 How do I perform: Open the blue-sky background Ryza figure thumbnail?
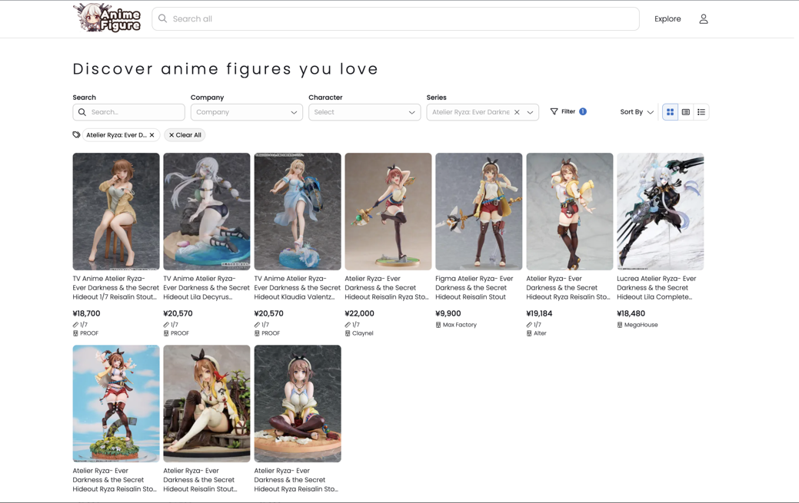point(116,404)
